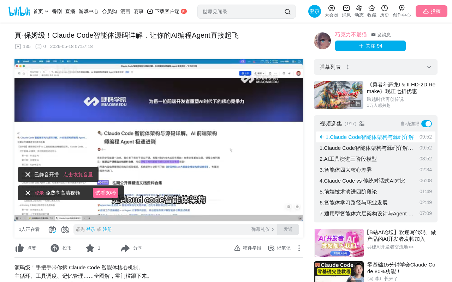Screen dimensions: 452x282
Task: Click the 分享 share arrow icon
Action: tap(125, 248)
